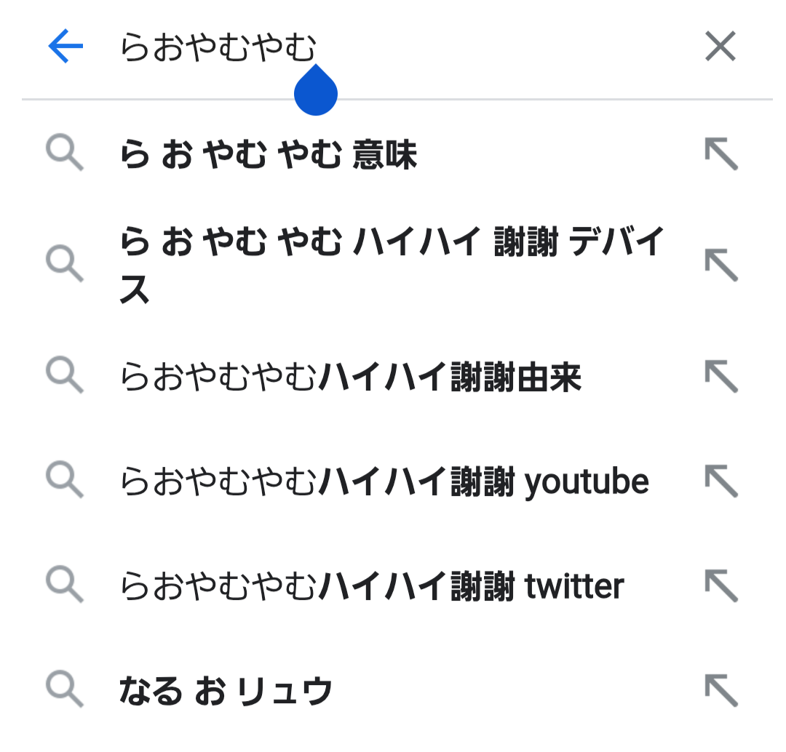Insert 意味 suggestion using its arrow icon

(x=721, y=155)
